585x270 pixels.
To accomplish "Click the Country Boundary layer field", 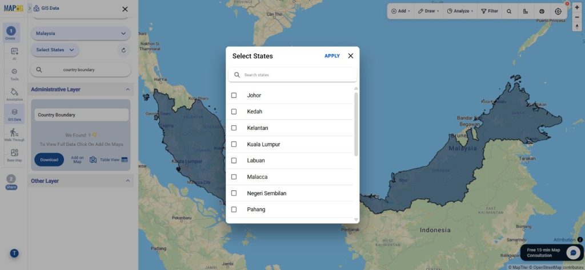I will (x=82, y=115).
